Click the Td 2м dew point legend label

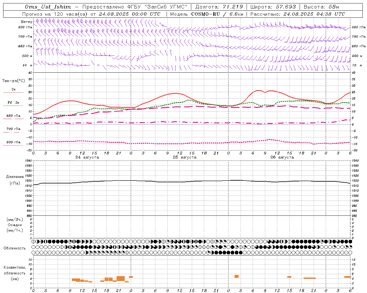(13, 102)
